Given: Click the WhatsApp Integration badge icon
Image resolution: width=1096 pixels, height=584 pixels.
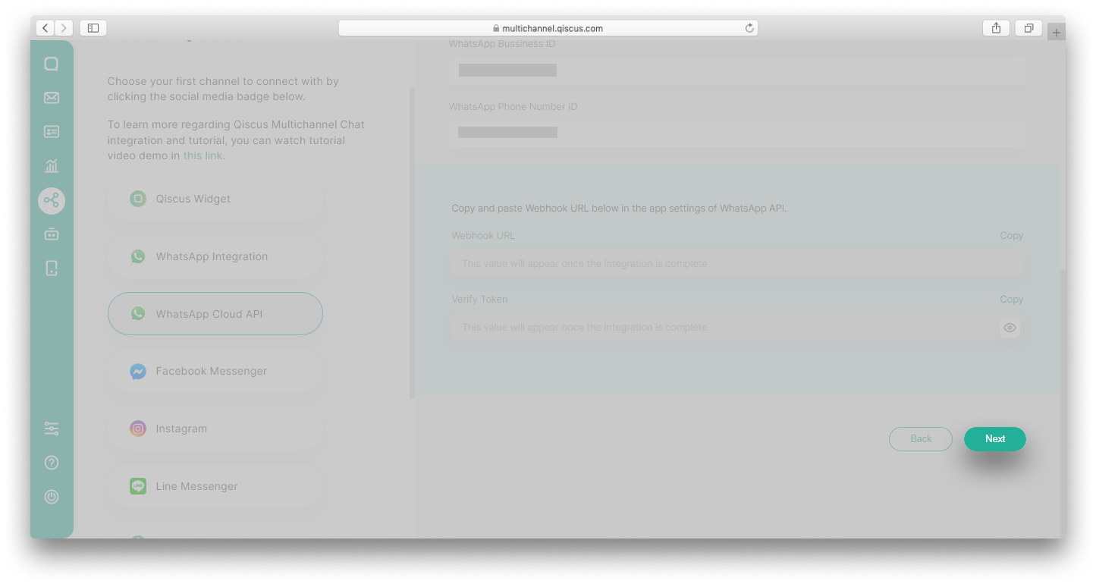Looking at the screenshot, I should point(138,256).
